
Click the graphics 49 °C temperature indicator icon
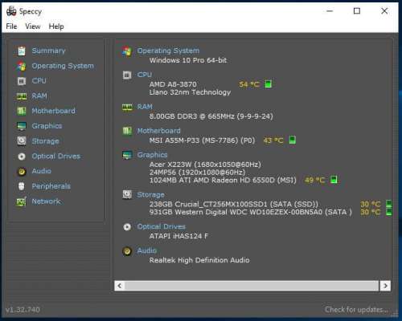point(334,180)
